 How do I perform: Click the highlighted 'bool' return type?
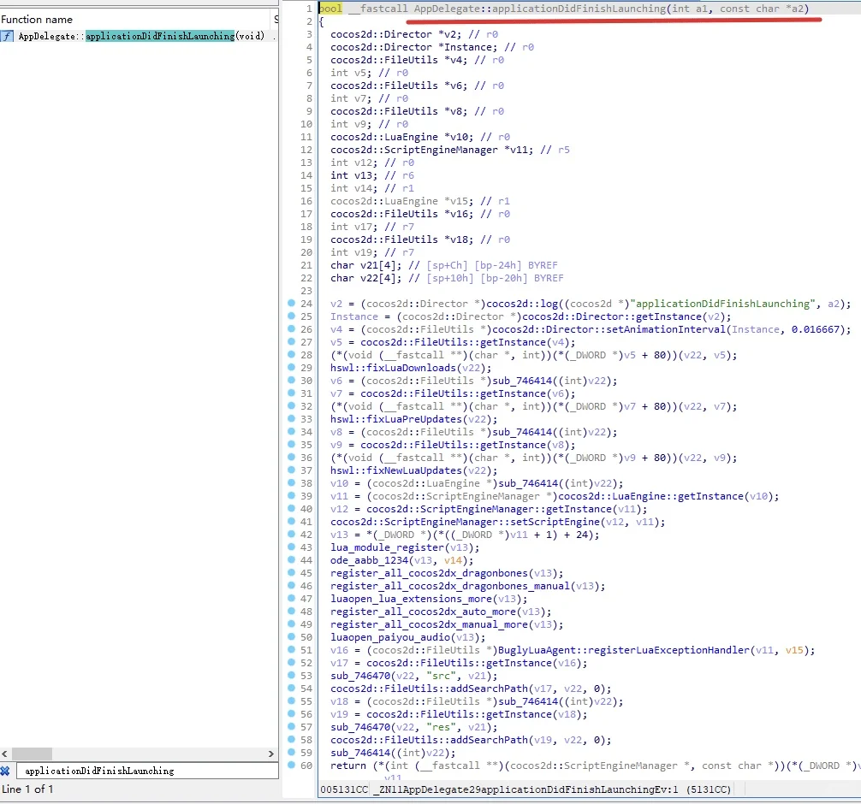330,9
